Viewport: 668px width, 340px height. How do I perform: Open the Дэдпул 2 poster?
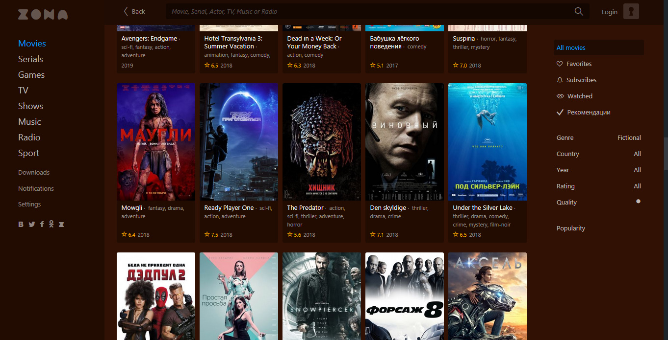point(156,296)
